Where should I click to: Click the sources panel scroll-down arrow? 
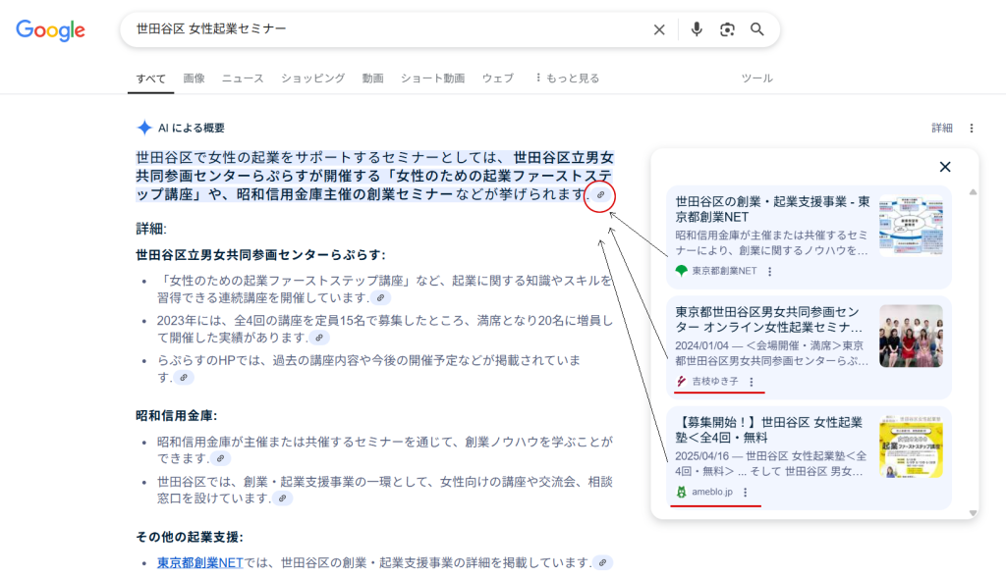973,513
